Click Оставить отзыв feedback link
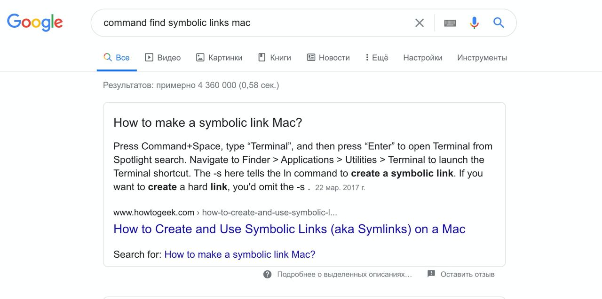Screen dimensions: 602x299 467,274
